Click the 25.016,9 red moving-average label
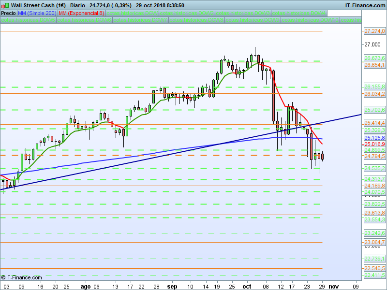 (x=374, y=144)
